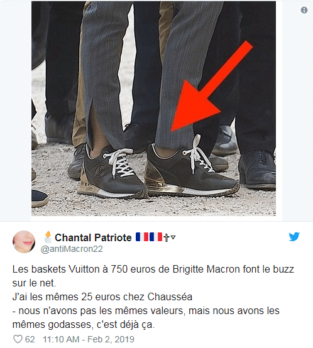
Task: Open the Chantal Patriote display name link
Action: (93, 237)
